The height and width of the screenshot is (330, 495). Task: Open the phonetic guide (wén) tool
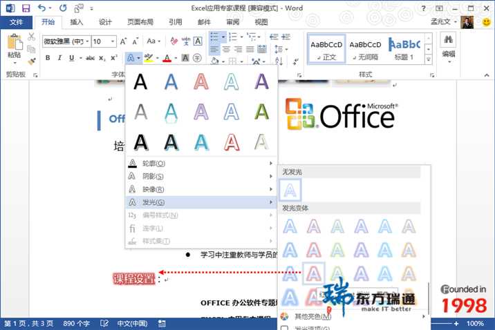coord(186,41)
